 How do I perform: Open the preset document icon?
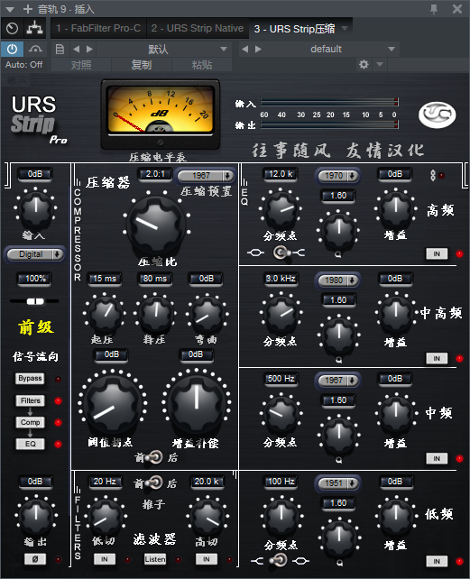60,49
